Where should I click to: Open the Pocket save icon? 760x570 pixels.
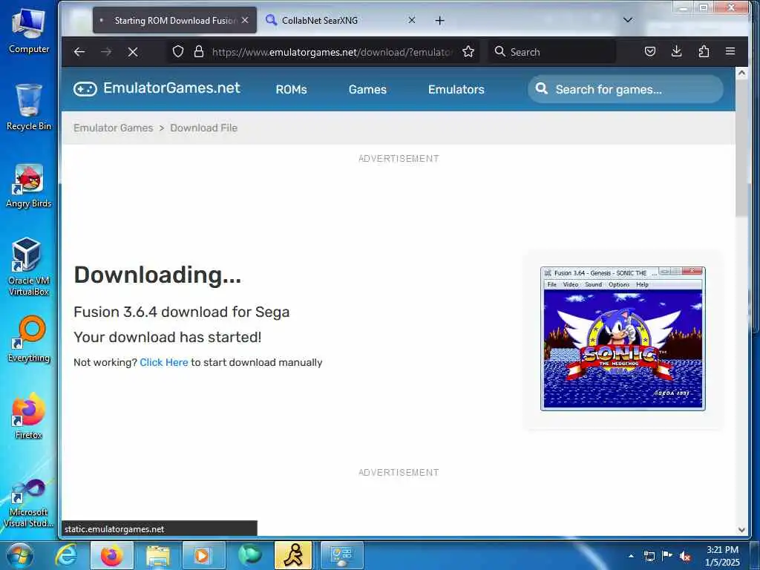650,51
